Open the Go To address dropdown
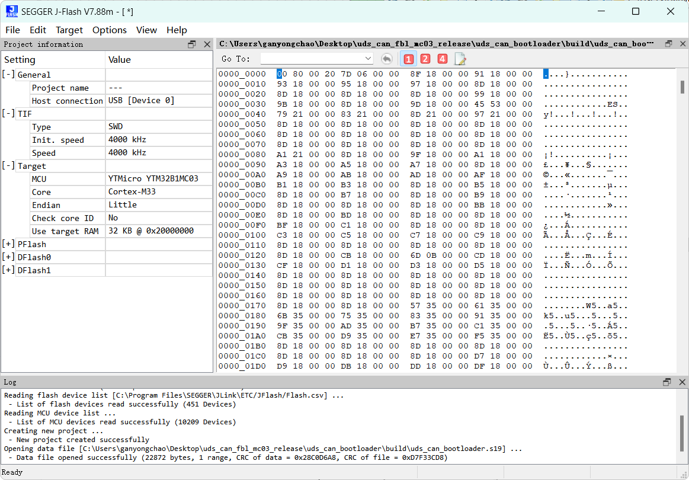 tap(368, 59)
